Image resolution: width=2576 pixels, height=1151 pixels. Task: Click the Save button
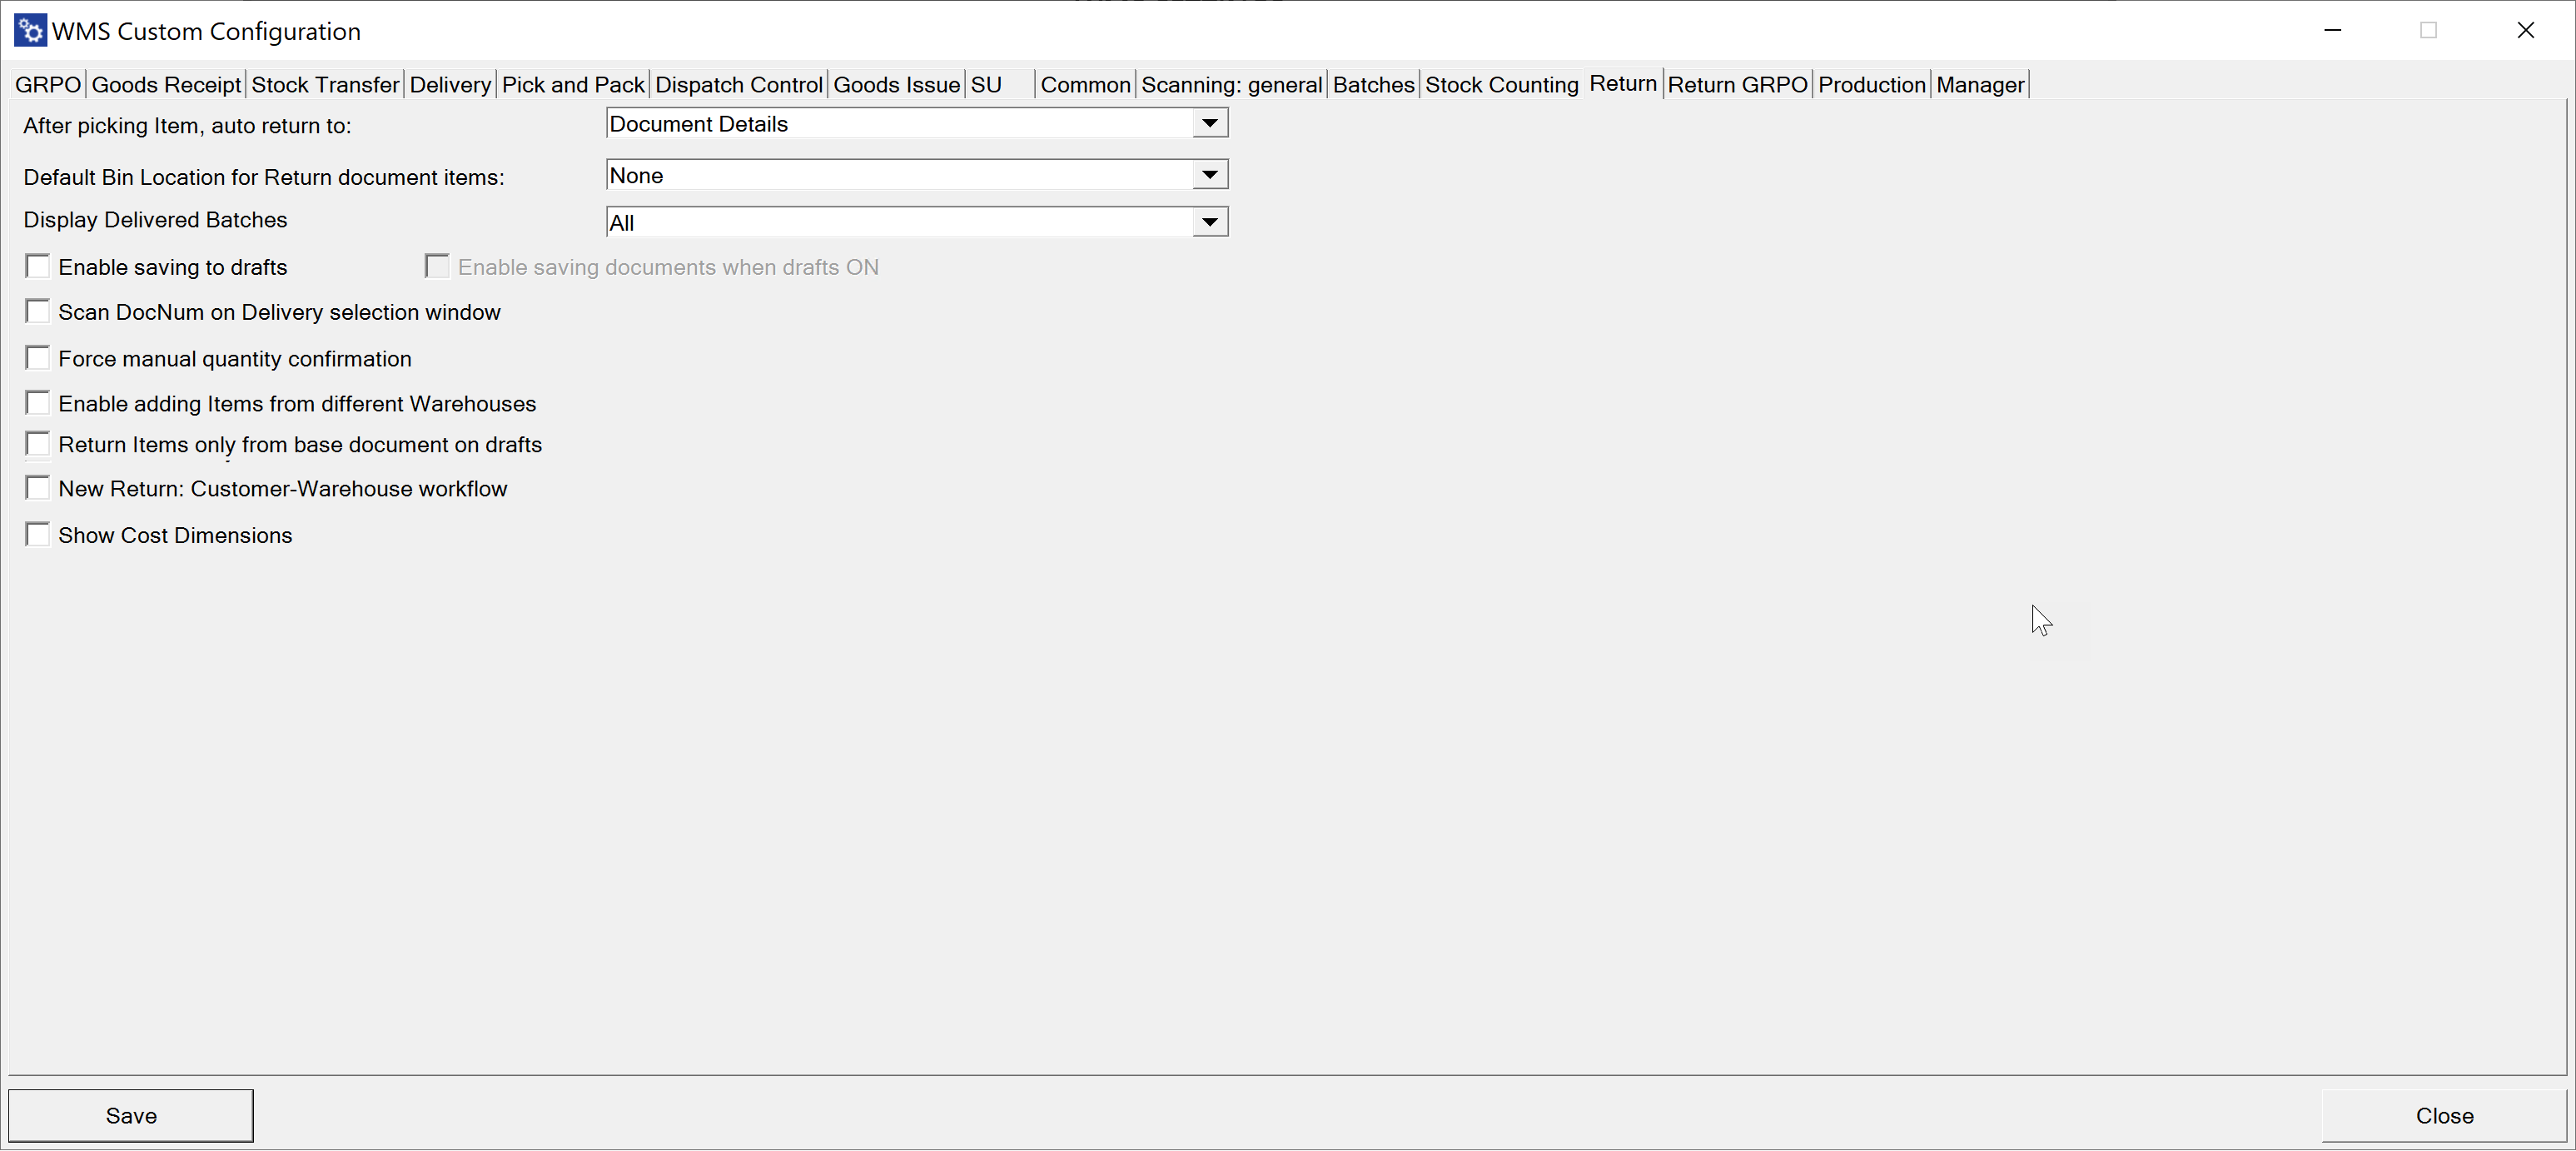131,1115
